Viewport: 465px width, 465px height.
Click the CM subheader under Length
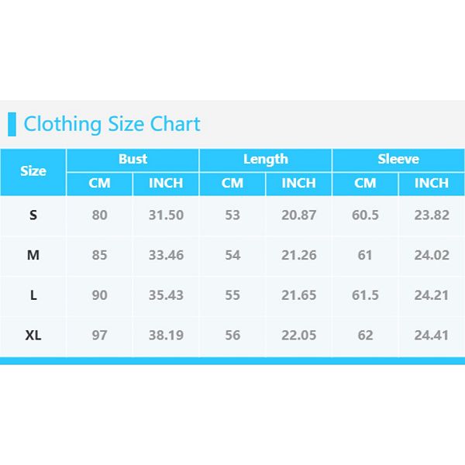pyautogui.click(x=232, y=184)
